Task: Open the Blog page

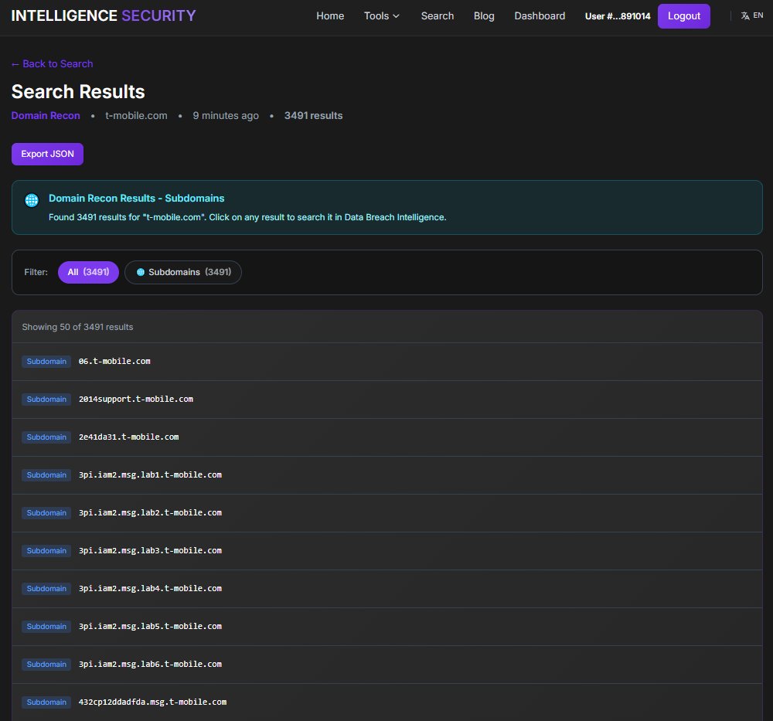Action: coord(484,15)
